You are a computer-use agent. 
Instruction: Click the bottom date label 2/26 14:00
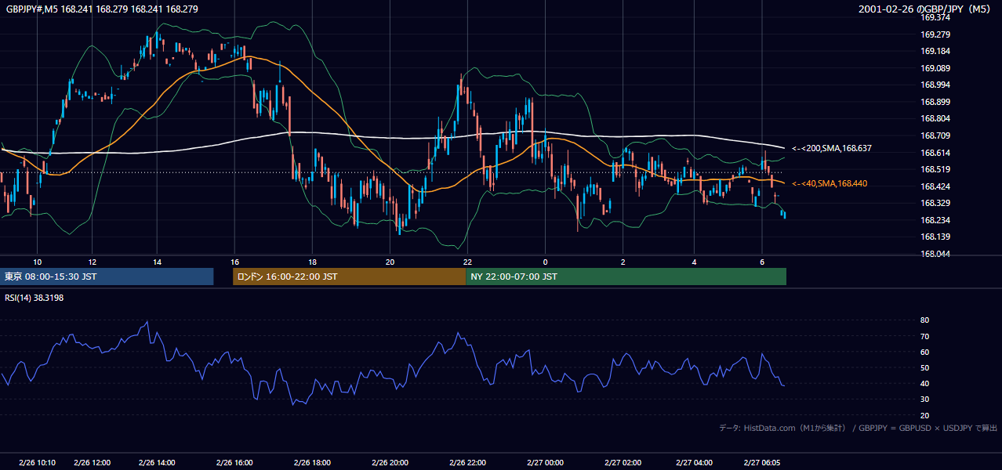(157, 462)
